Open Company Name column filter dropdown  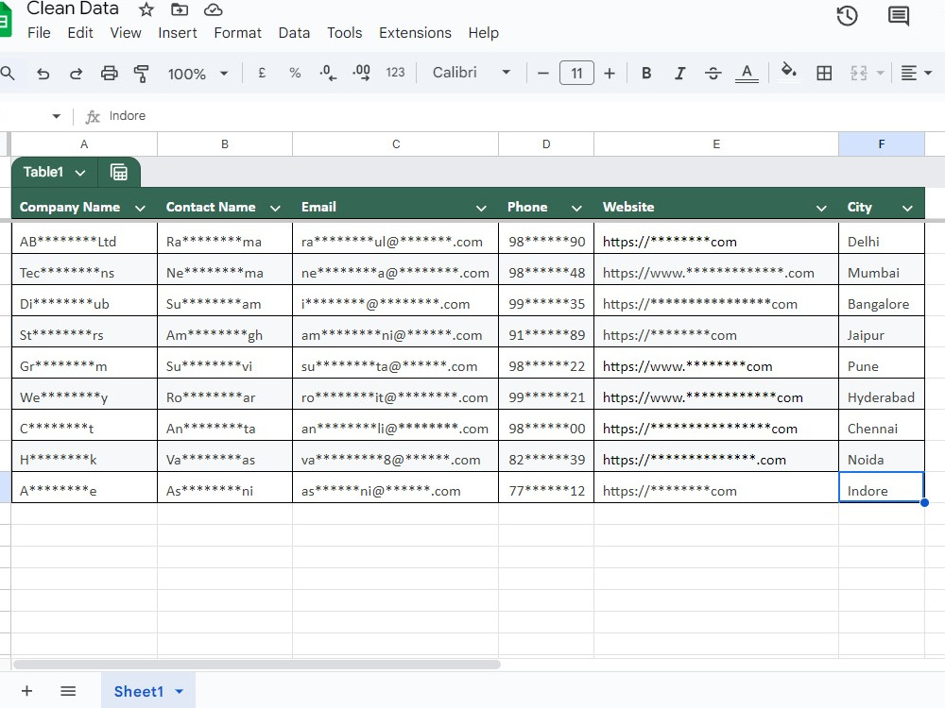point(140,209)
